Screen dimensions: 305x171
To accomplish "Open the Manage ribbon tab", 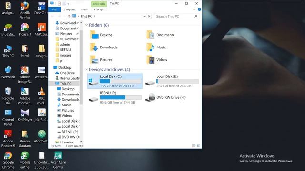I will coord(99,9).
